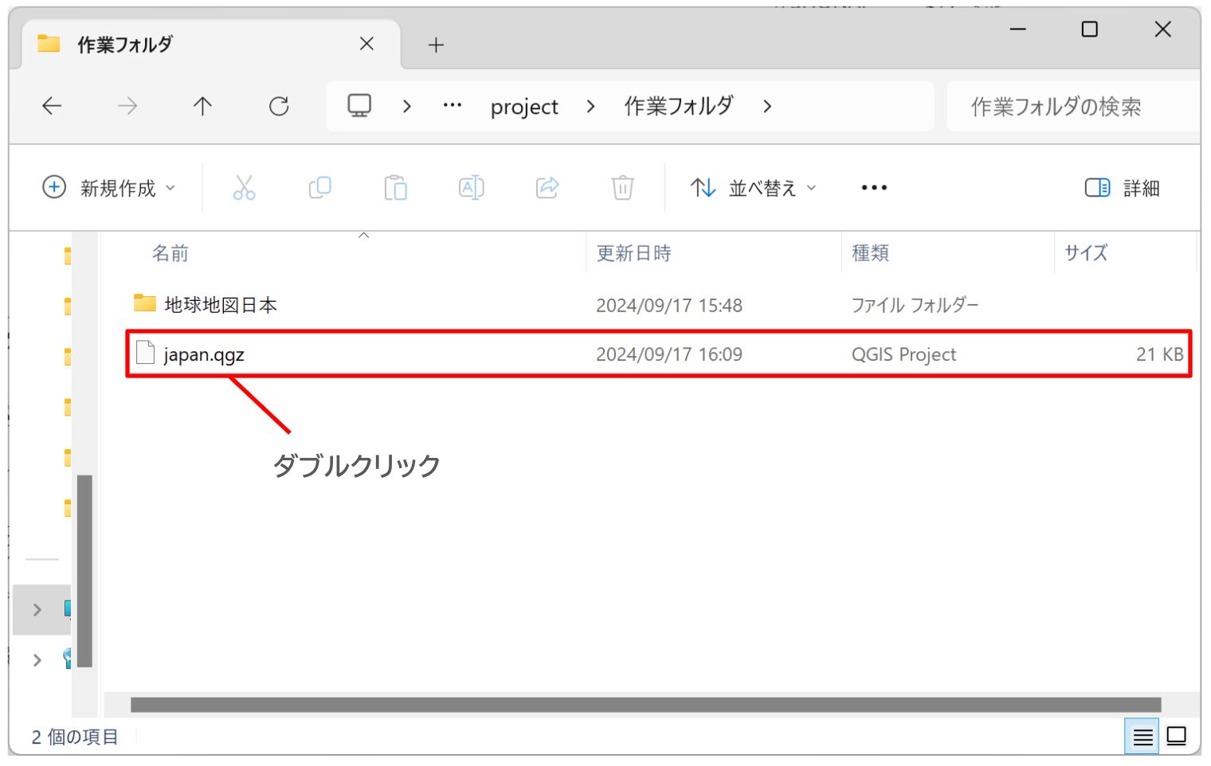
Task: Expand the chevron after project
Action: pyautogui.click(x=590, y=106)
